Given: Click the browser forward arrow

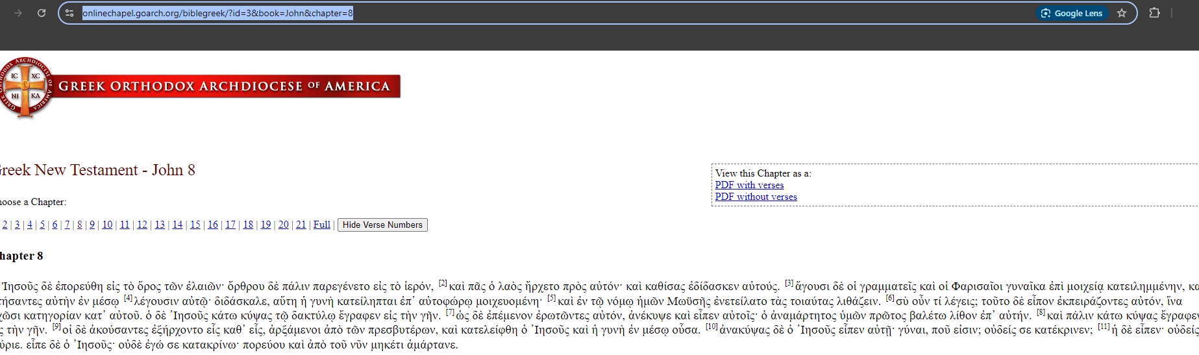Looking at the screenshot, I should pyautogui.click(x=18, y=13).
